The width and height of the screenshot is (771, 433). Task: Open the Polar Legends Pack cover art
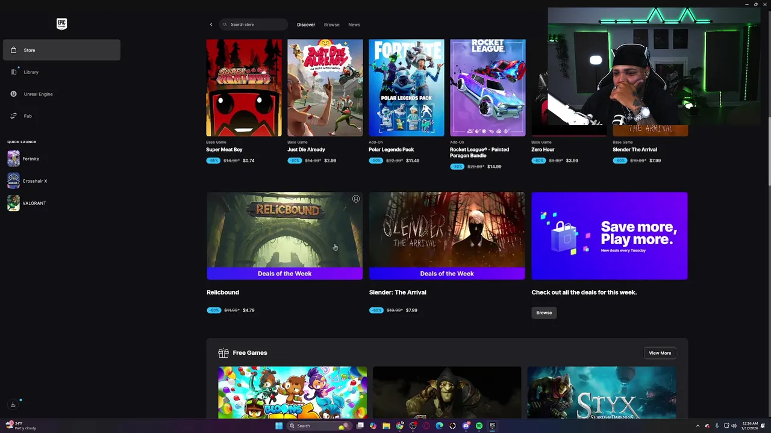[407, 88]
